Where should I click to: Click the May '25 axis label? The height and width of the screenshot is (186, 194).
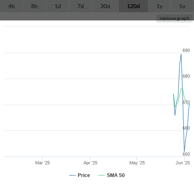click(137, 163)
